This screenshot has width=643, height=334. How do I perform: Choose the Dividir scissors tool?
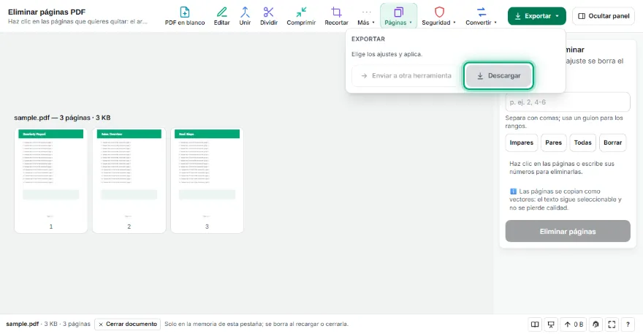tap(269, 16)
